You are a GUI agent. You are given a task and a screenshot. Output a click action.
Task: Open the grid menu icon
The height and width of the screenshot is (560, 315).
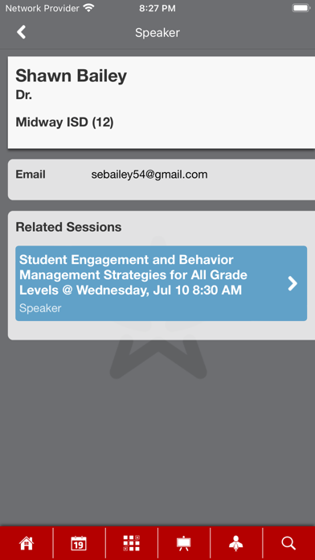point(131,543)
